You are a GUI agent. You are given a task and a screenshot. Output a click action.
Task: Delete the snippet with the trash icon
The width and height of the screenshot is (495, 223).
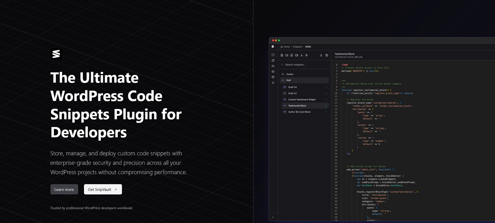tap(307, 55)
